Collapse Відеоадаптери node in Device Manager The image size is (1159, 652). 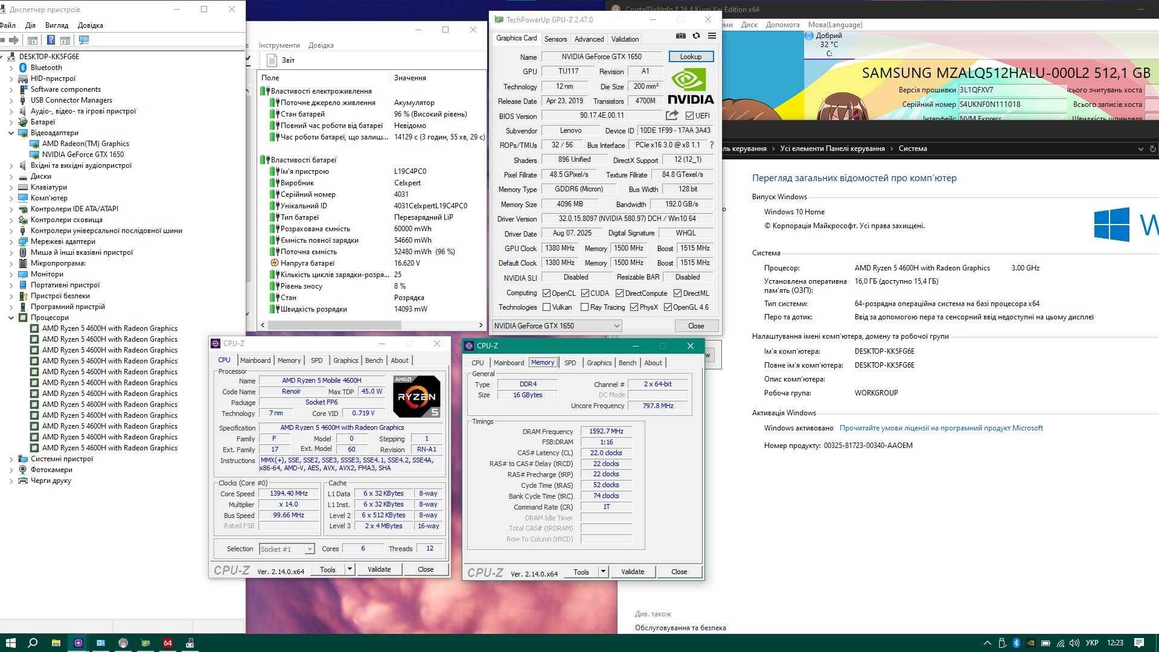[11, 133]
